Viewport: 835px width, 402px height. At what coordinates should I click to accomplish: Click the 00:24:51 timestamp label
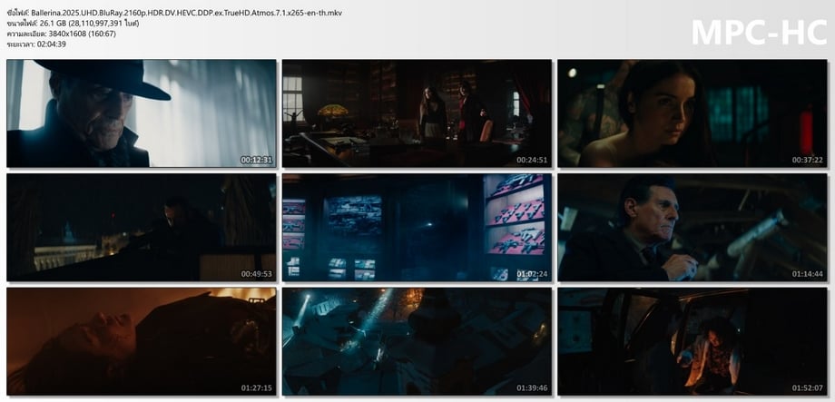coord(532,160)
